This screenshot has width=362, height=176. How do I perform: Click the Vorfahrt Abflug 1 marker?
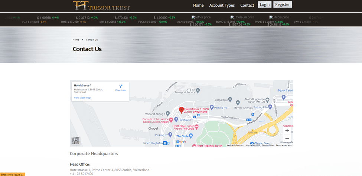click(168, 114)
